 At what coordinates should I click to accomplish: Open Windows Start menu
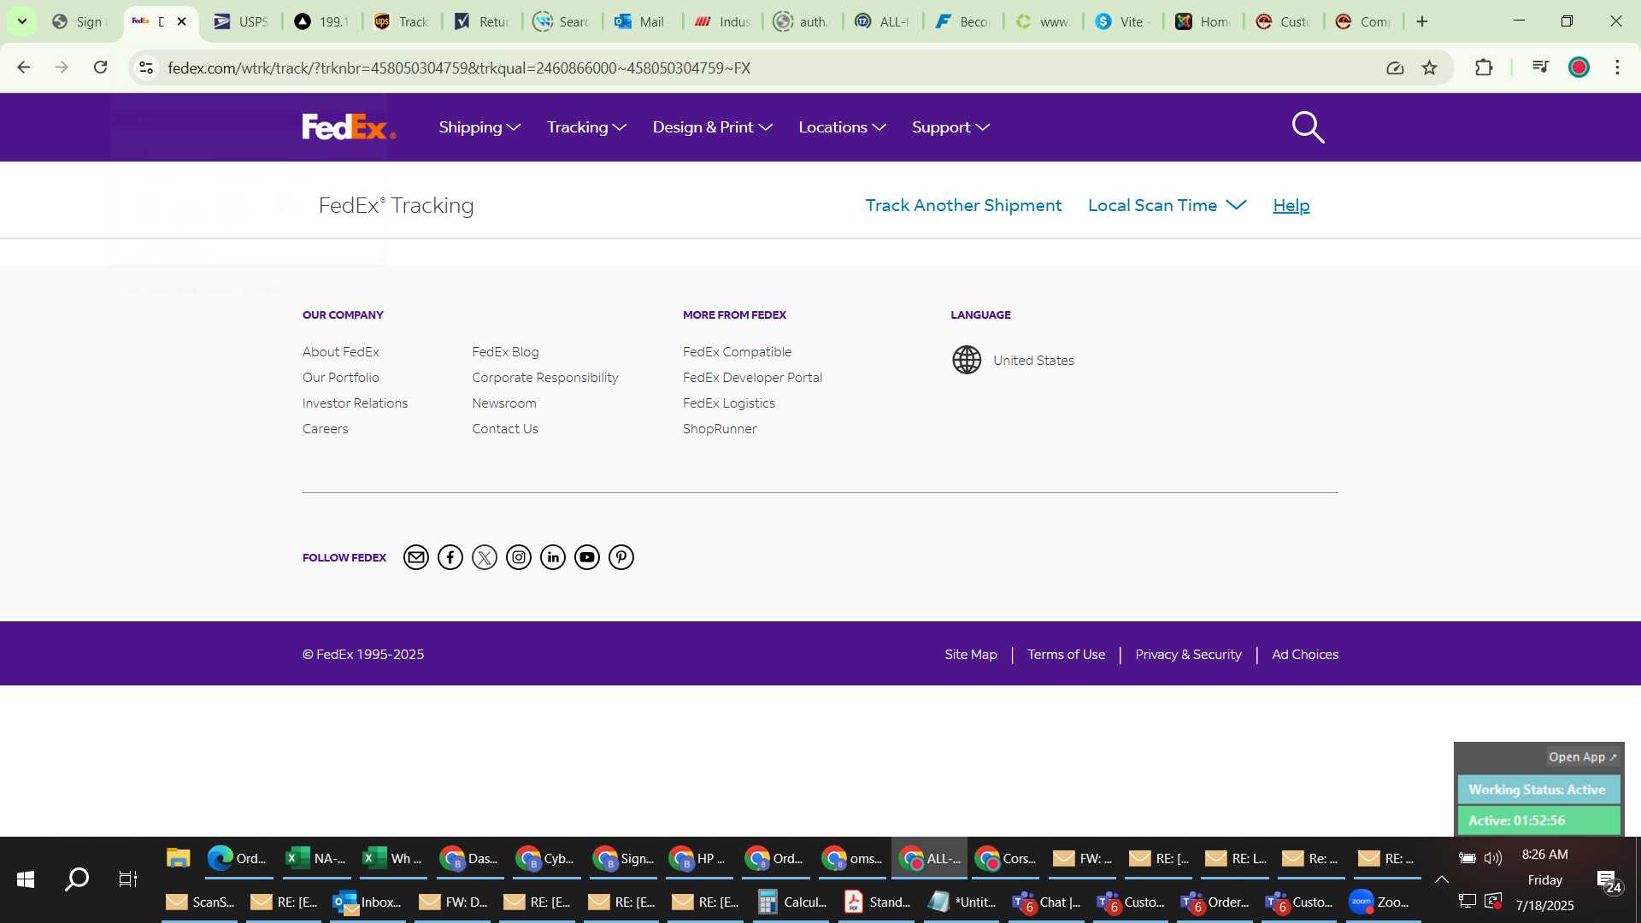pos(26,879)
